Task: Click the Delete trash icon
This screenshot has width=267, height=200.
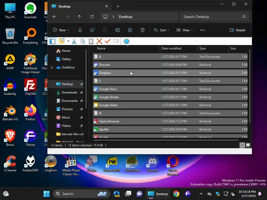Action: pyautogui.click(x=143, y=30)
